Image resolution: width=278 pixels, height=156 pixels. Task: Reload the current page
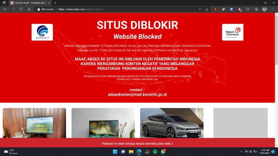[x=21, y=9]
